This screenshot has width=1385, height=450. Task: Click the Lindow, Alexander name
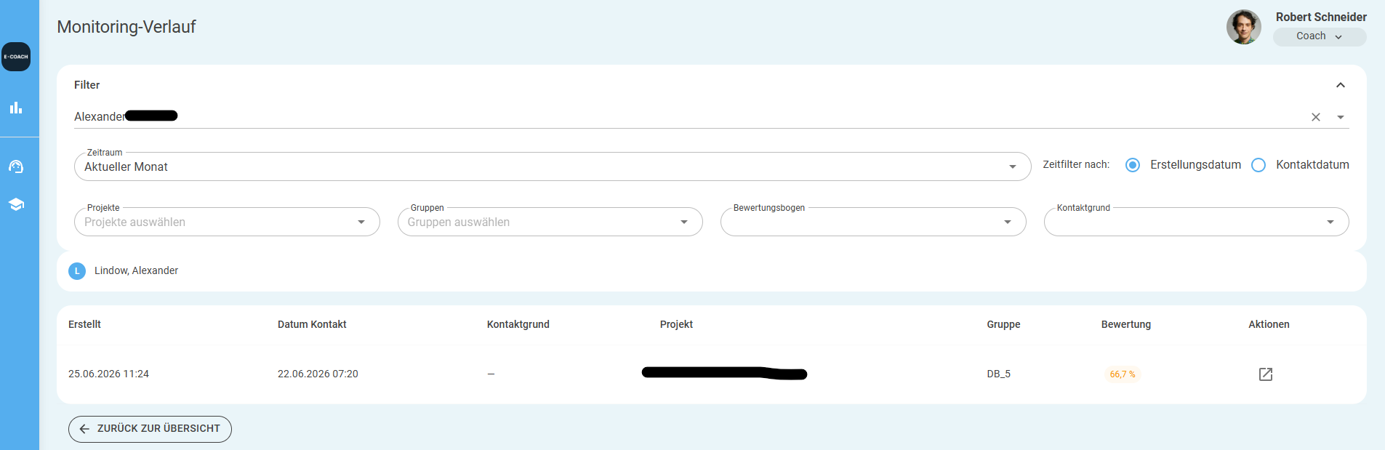coord(136,270)
